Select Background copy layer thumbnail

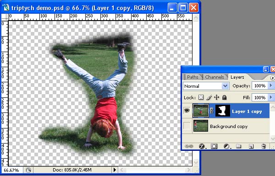(201, 126)
